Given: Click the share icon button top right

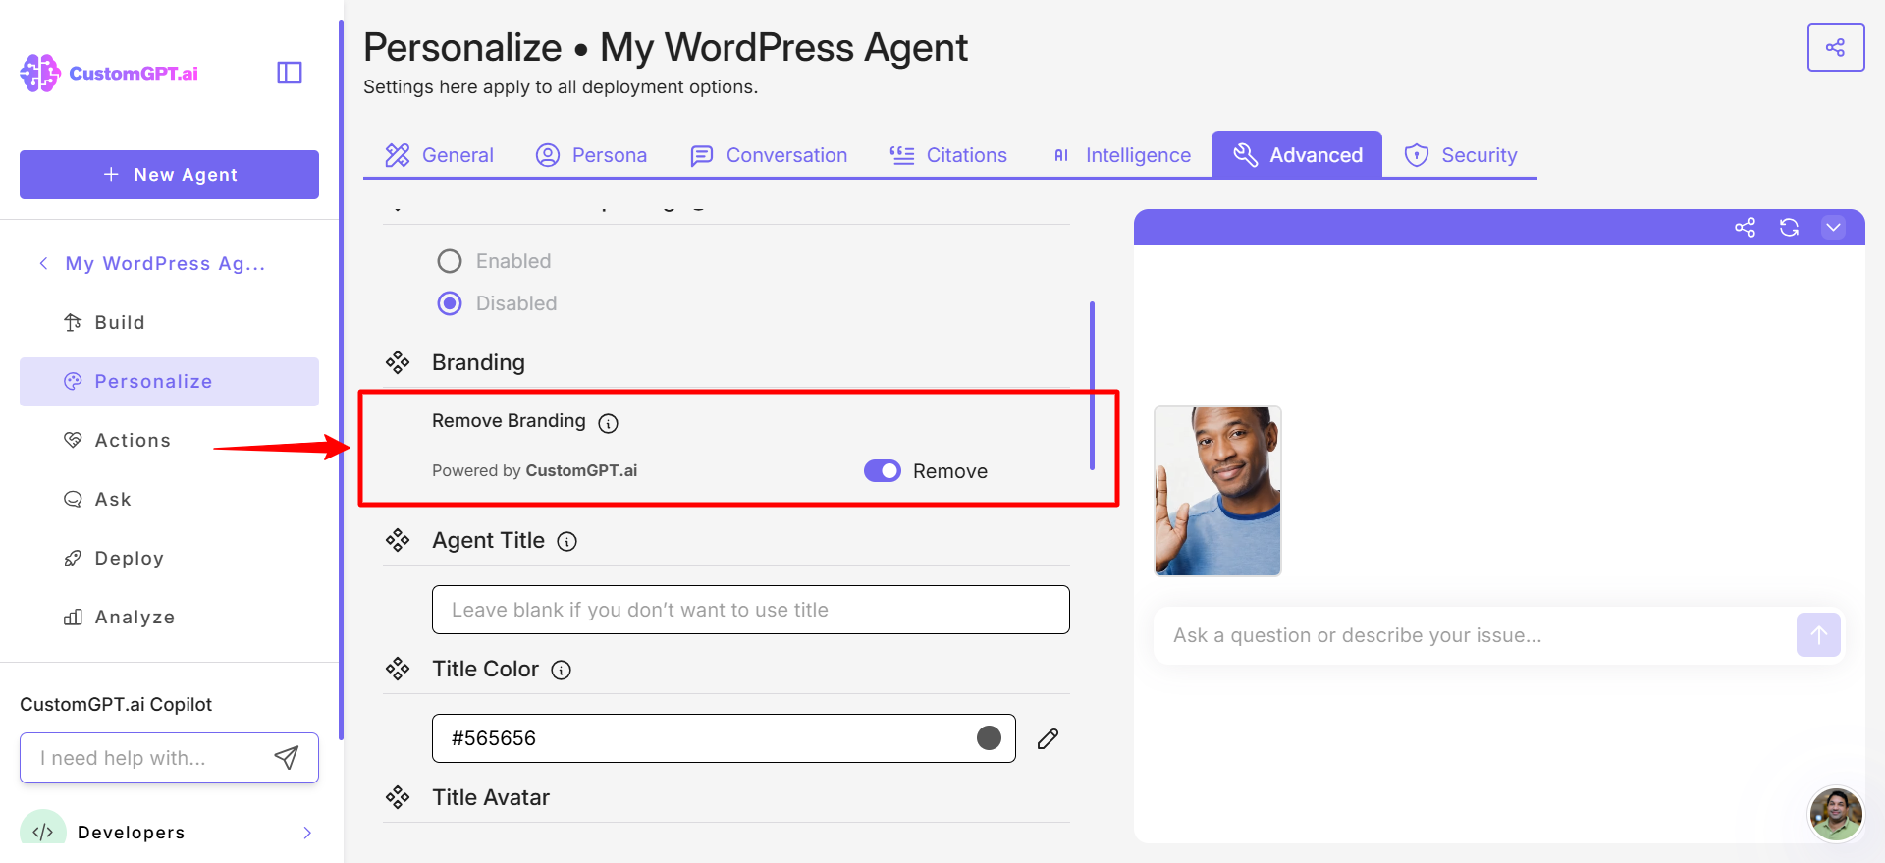Looking at the screenshot, I should [1835, 47].
